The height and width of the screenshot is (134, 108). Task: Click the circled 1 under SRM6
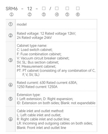pos(11,15)
